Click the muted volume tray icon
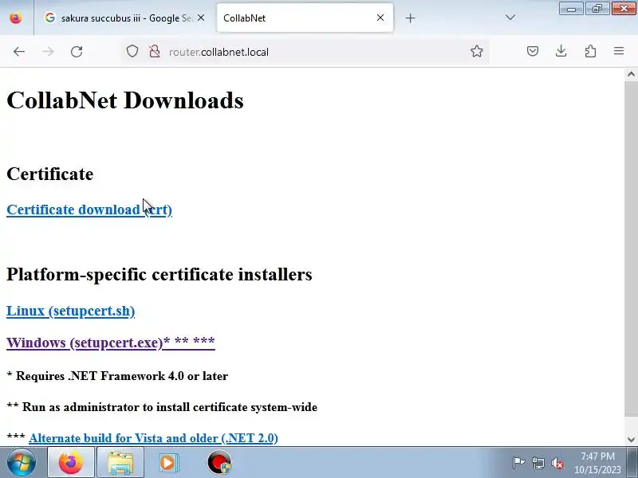Image resolution: width=638 pixels, height=478 pixels. coord(557,463)
